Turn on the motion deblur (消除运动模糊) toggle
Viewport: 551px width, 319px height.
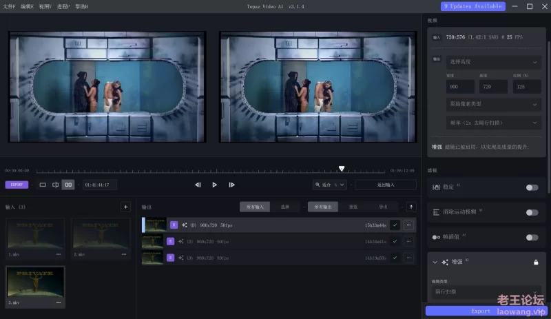point(532,213)
